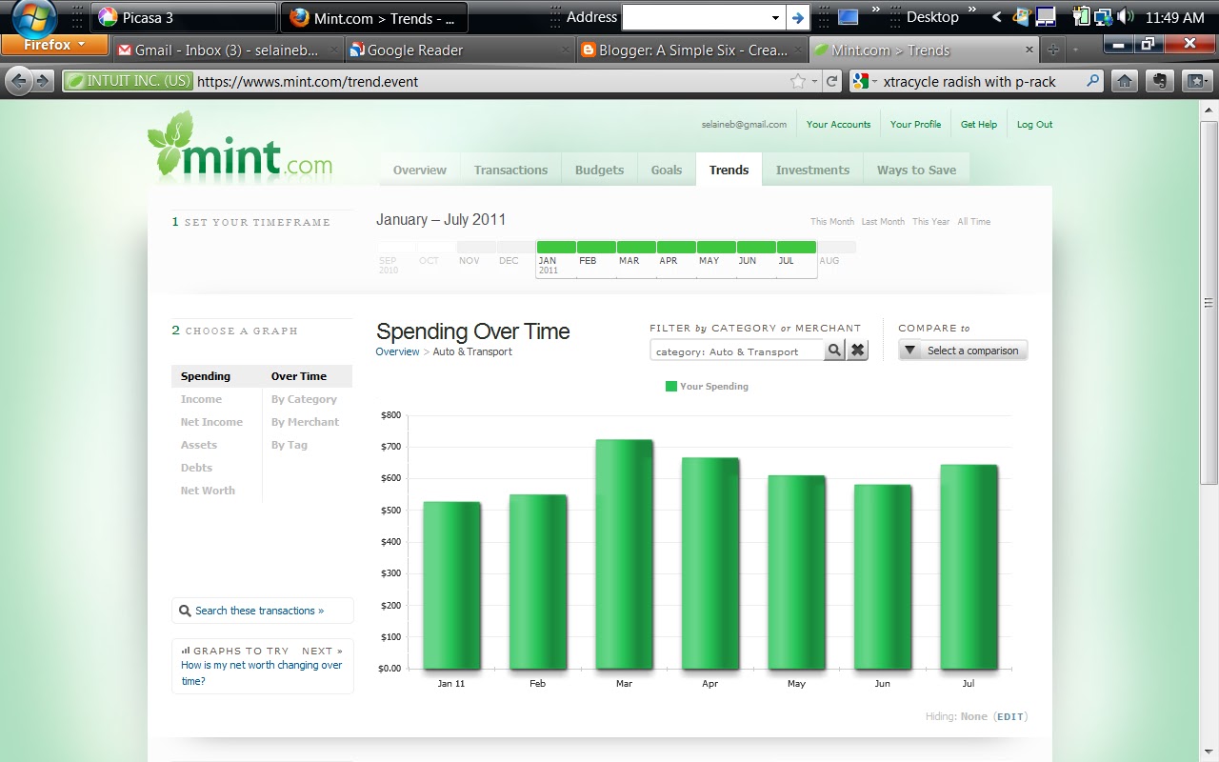Screen dimensions: 1219x762
Task: Click the taskbar Address go arrow
Action: (x=798, y=17)
